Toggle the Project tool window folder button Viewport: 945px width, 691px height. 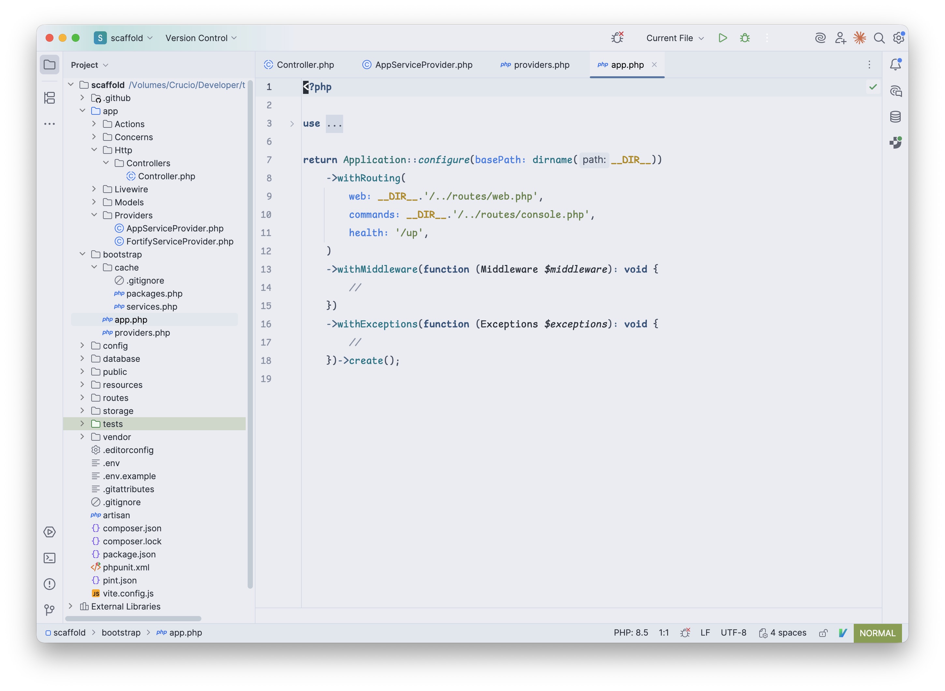[x=49, y=65]
